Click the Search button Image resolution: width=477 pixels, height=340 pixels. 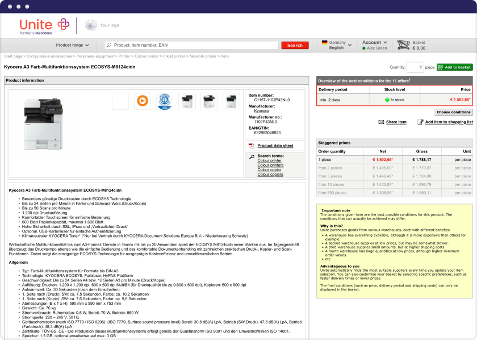point(295,45)
